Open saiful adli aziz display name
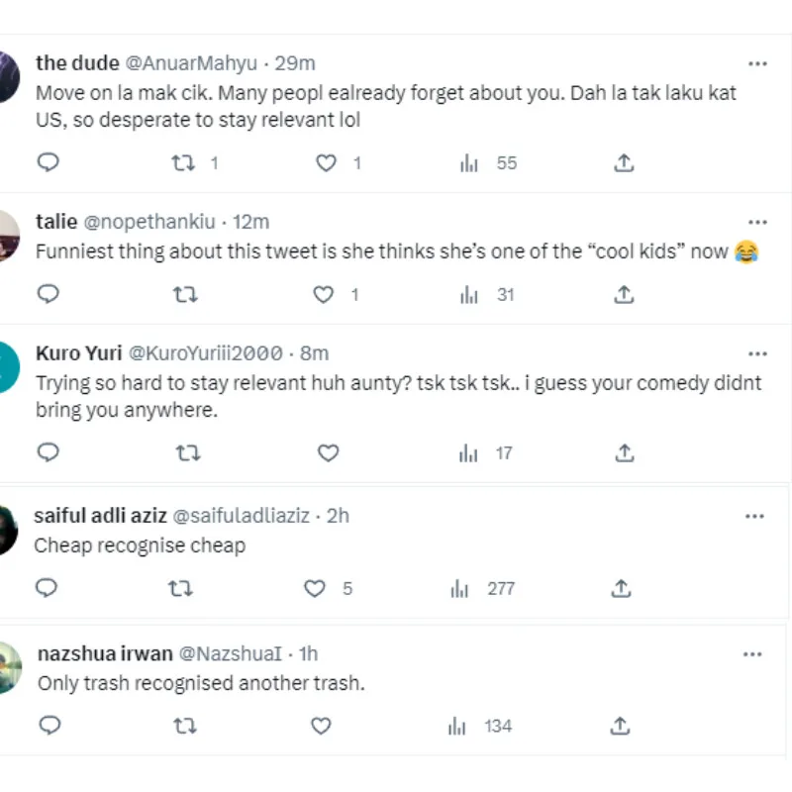 pos(99,516)
